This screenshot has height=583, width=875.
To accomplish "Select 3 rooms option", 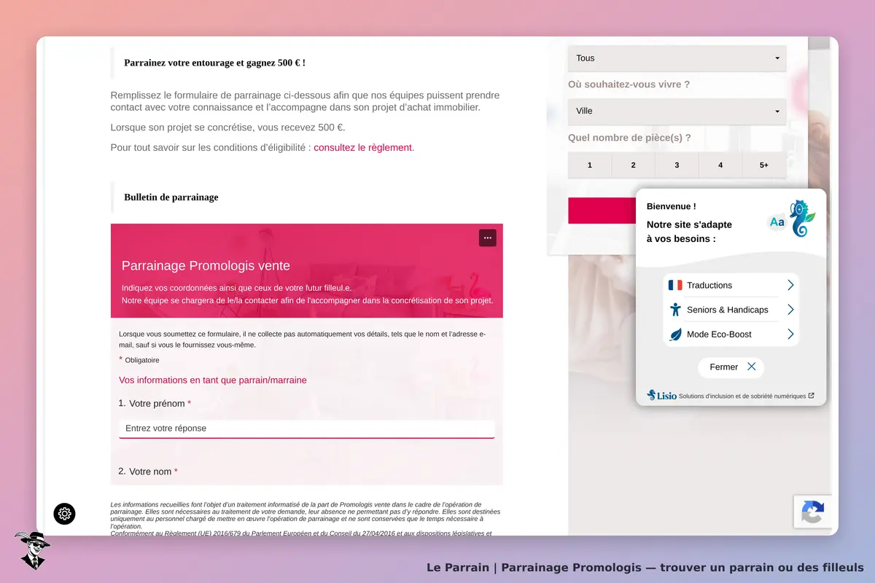I will click(x=677, y=165).
